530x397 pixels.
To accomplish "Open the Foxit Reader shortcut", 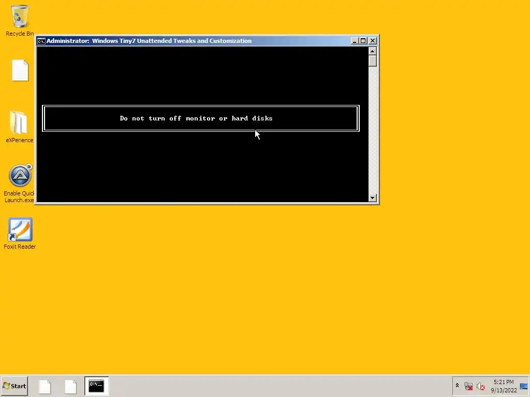I will tap(20, 234).
